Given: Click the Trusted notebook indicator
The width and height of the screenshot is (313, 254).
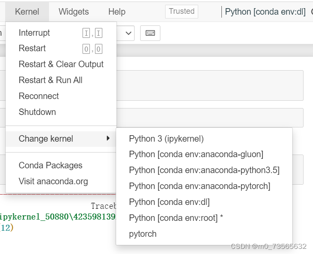Looking at the screenshot, I should click(x=181, y=12).
